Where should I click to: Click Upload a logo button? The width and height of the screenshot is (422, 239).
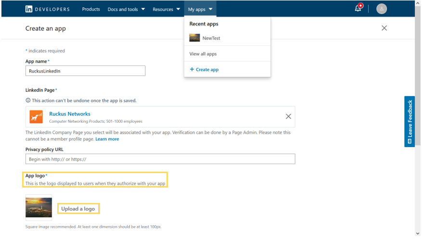tap(78, 209)
